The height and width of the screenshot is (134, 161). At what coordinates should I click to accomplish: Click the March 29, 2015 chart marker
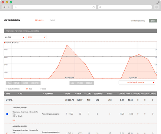click(x=70, y=78)
